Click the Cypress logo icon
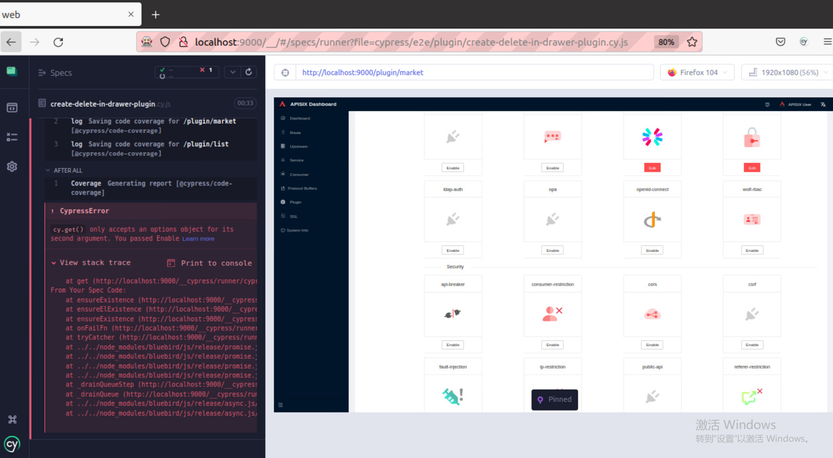The width and height of the screenshot is (833, 458). pos(12,444)
